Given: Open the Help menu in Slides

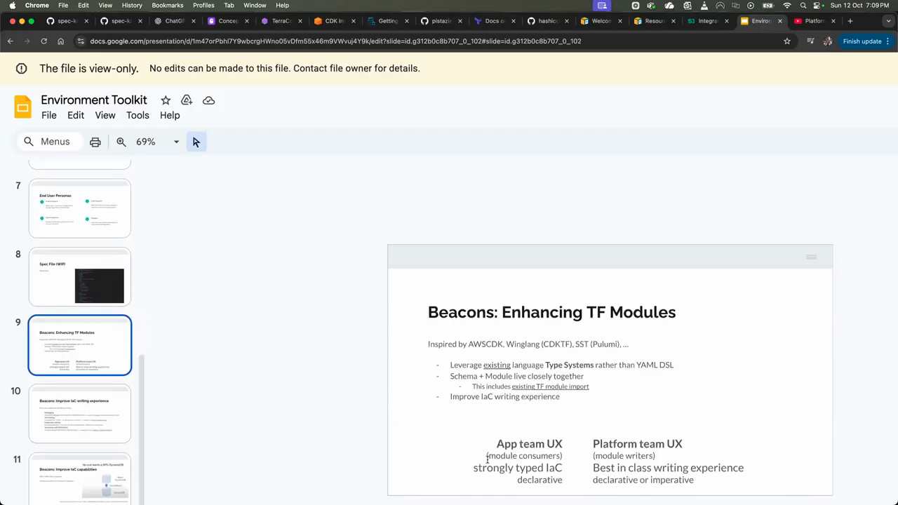Looking at the screenshot, I should click(x=170, y=115).
